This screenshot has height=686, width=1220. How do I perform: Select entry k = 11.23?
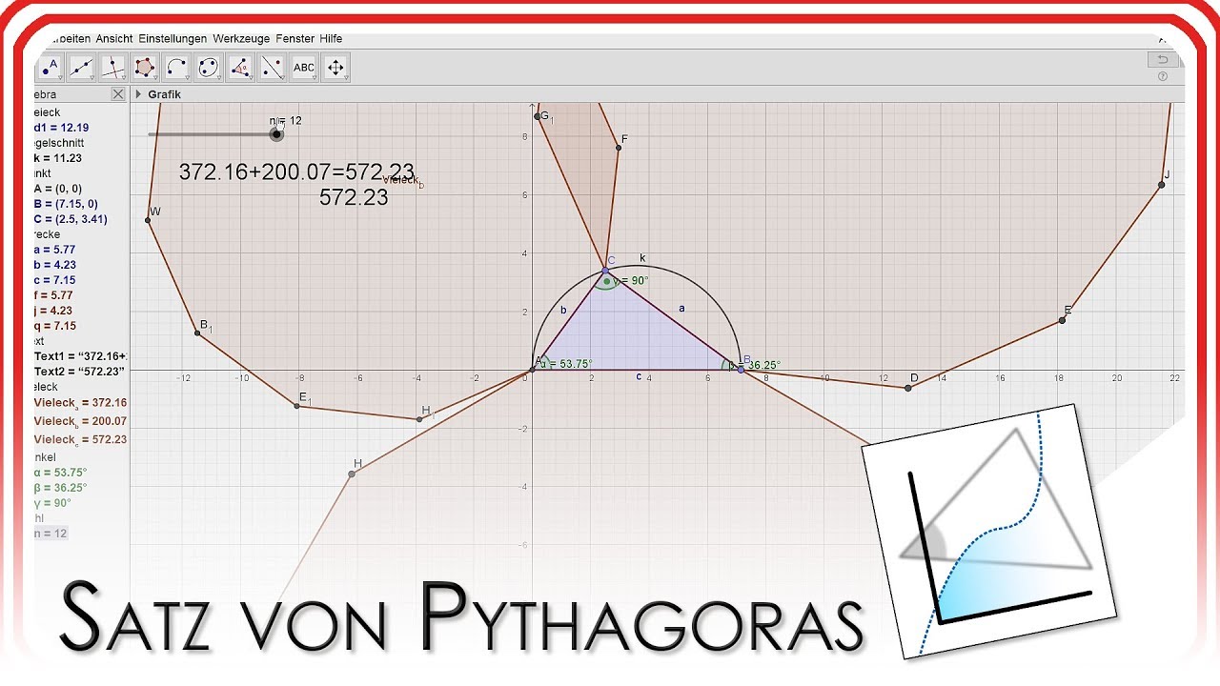[x=58, y=158]
